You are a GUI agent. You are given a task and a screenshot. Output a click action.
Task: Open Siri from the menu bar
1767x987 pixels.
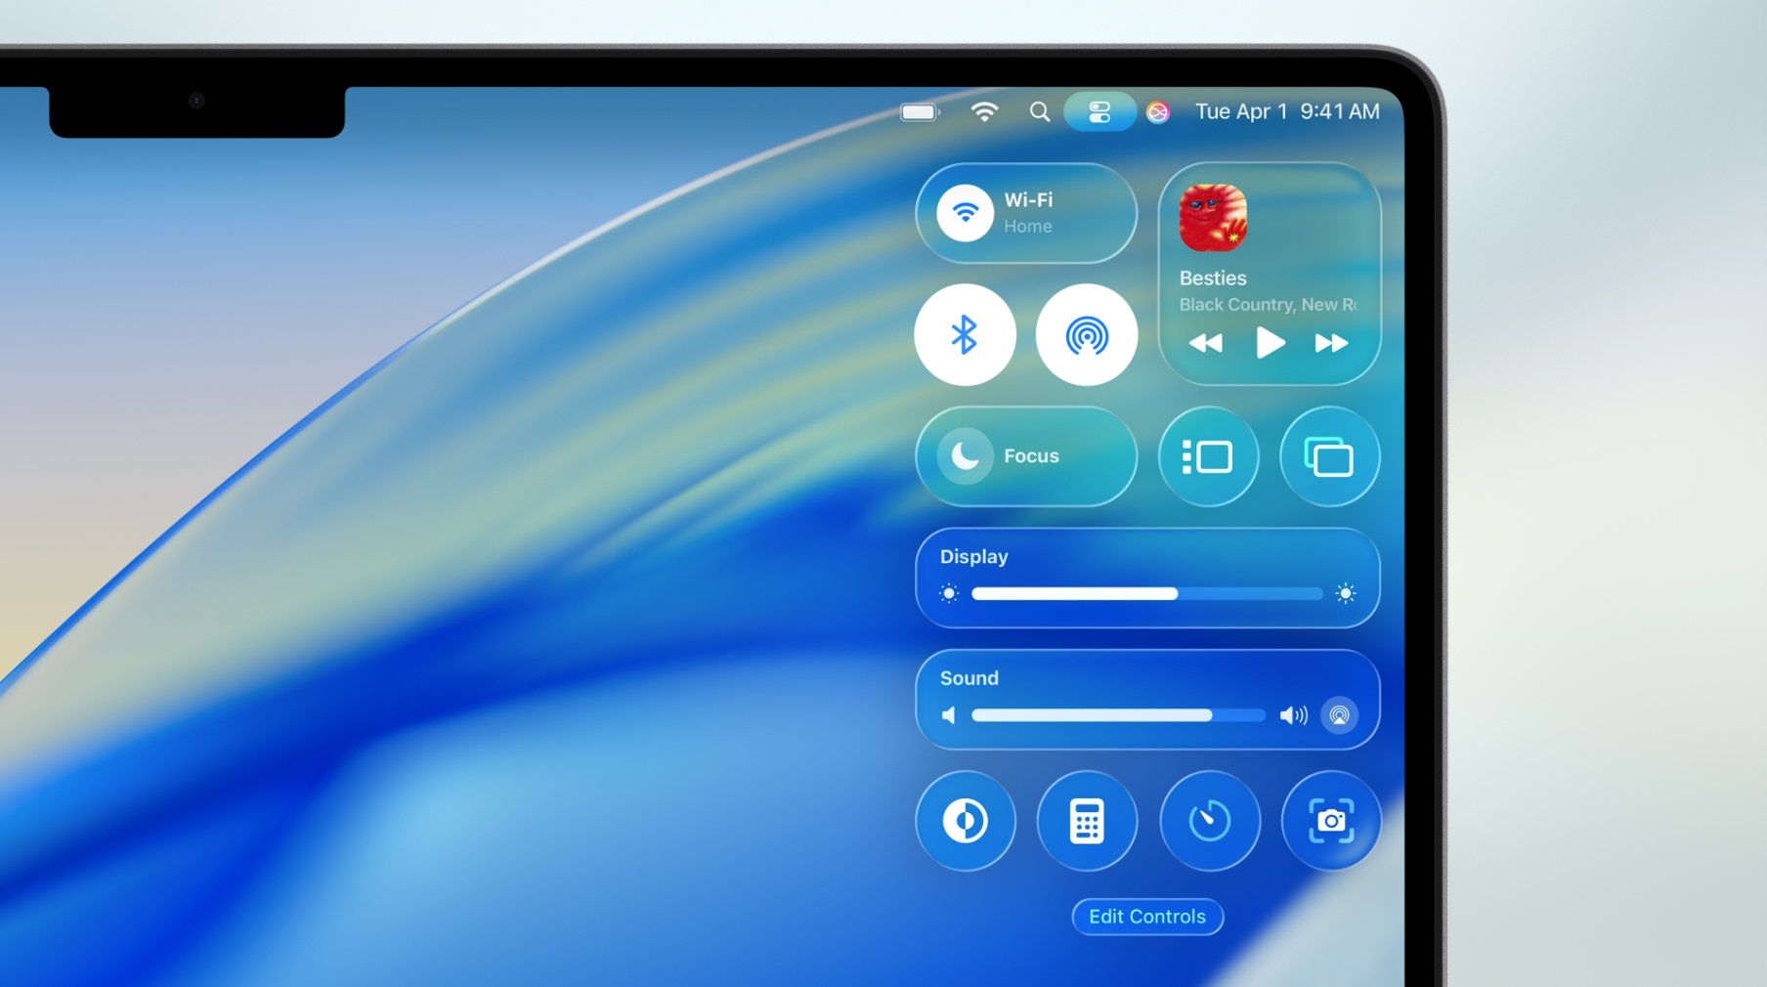coord(1158,112)
